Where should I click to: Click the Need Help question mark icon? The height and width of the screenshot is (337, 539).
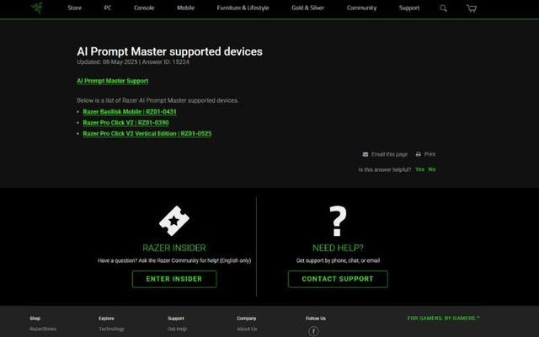(x=338, y=221)
